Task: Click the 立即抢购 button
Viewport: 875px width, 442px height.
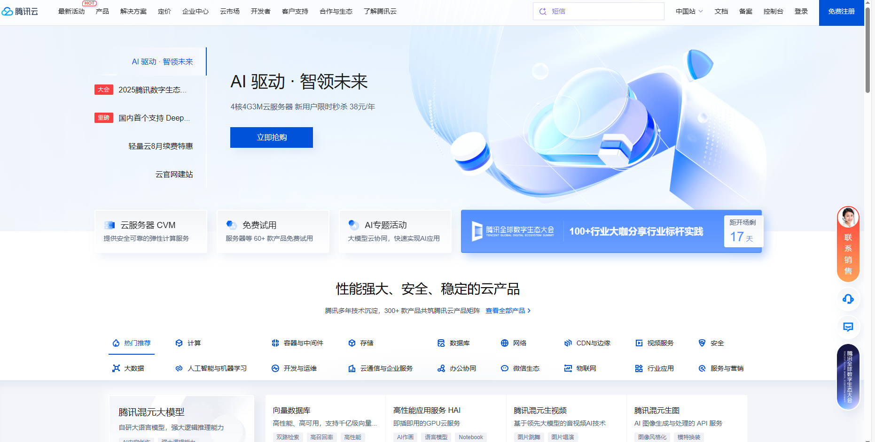Action: (x=272, y=137)
